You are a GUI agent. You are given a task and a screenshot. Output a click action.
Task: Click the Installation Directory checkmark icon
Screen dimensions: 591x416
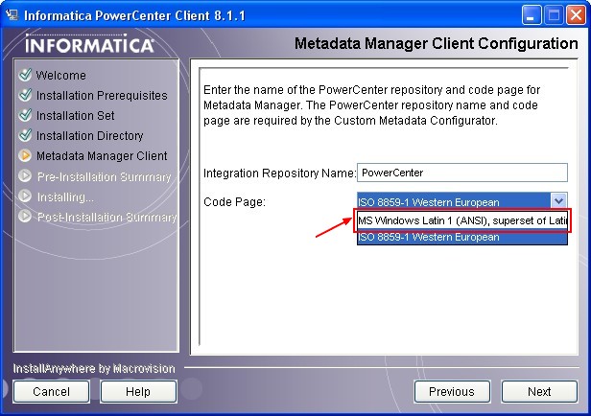[x=25, y=135]
